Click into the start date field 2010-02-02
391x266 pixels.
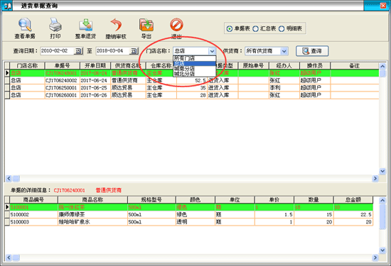(x=57, y=51)
